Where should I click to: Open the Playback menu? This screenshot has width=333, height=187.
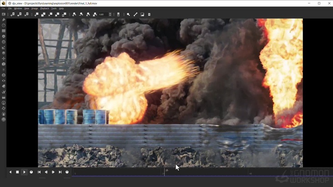click(x=45, y=9)
